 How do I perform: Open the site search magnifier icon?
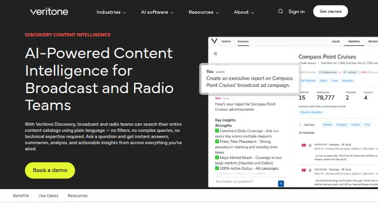point(280,11)
